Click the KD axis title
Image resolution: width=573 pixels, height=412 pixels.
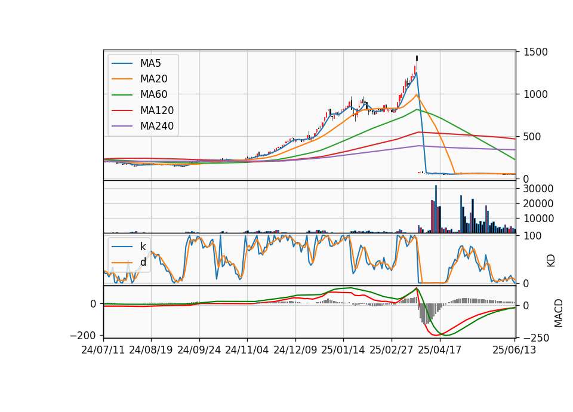[551, 261]
